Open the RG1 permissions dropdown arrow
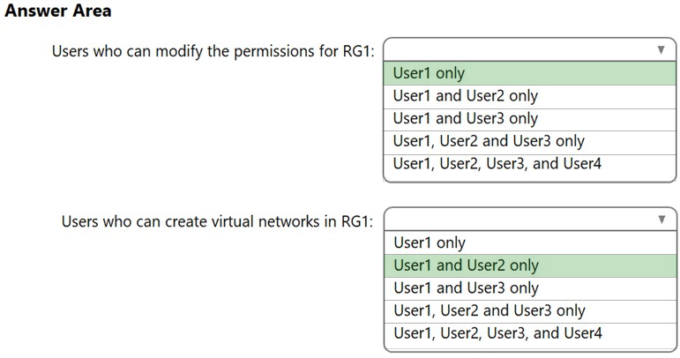 click(x=661, y=50)
